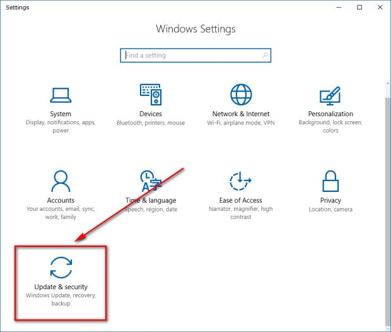Click the Ease of Access label
The height and width of the screenshot is (332, 391).
coord(241,200)
